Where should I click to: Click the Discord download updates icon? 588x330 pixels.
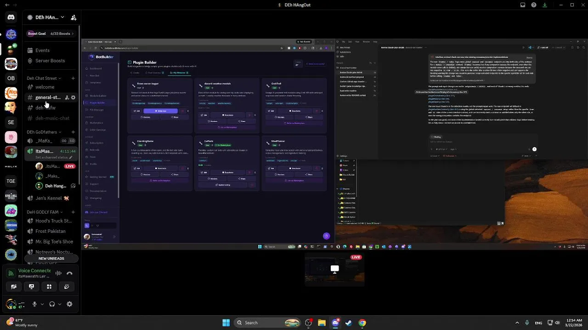[545, 5]
